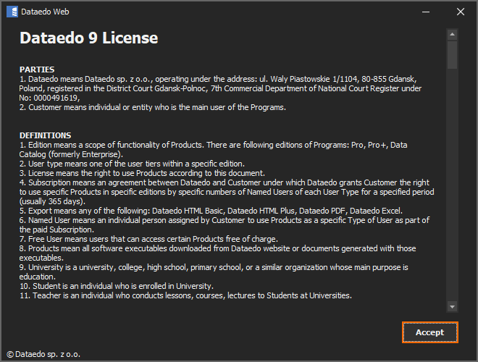Viewport: 478px width, 362px height.
Task: Click the Dataedo logo in title bar
Action: pyautogui.click(x=12, y=12)
